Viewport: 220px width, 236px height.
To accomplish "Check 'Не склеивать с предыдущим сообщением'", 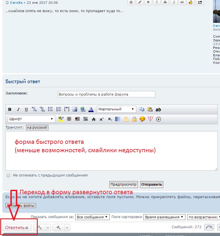I will tap(8, 175).
